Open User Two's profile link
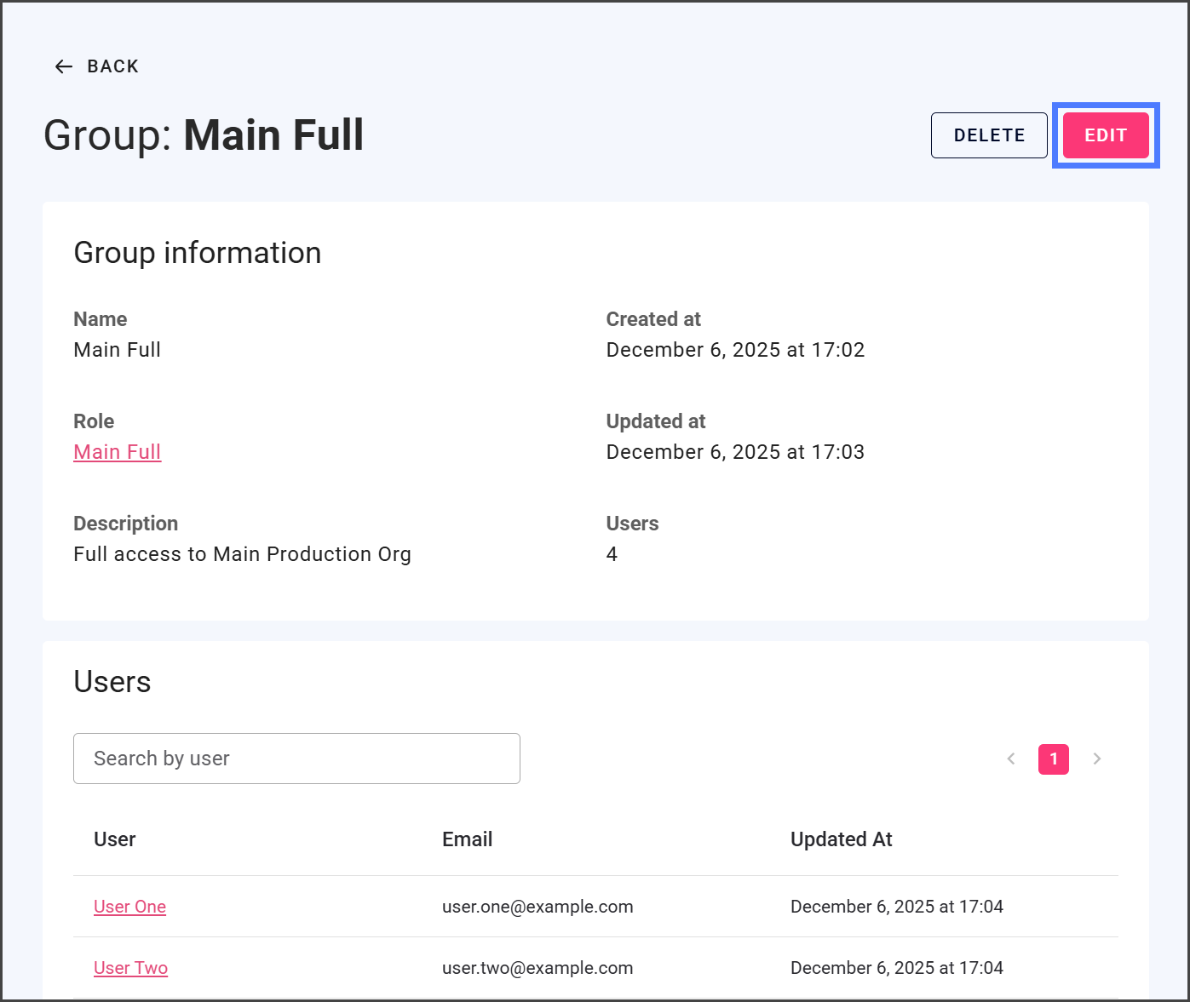Screen dimensions: 1190x1002 click(x=130, y=968)
